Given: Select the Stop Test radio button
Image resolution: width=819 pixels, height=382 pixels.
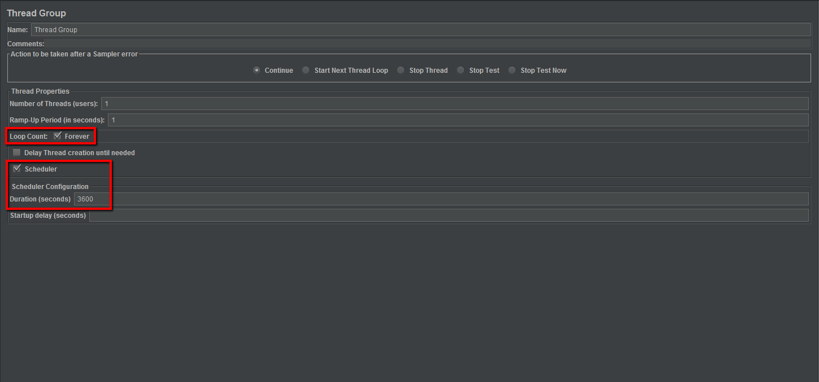Looking at the screenshot, I should (460, 71).
